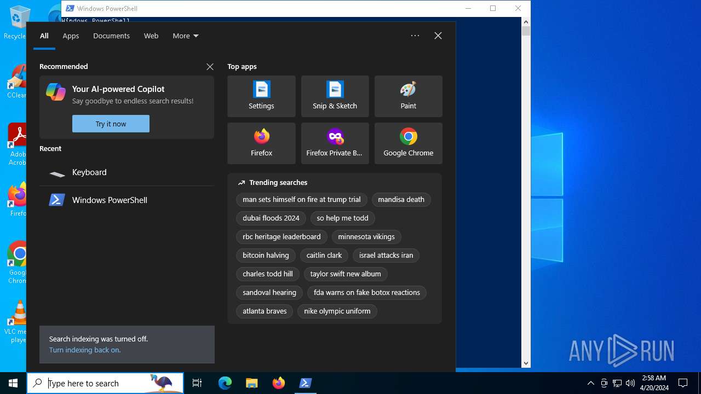Launch Snip & Sketch from top apps
Viewport: 701px width, 394px height.
pos(335,96)
